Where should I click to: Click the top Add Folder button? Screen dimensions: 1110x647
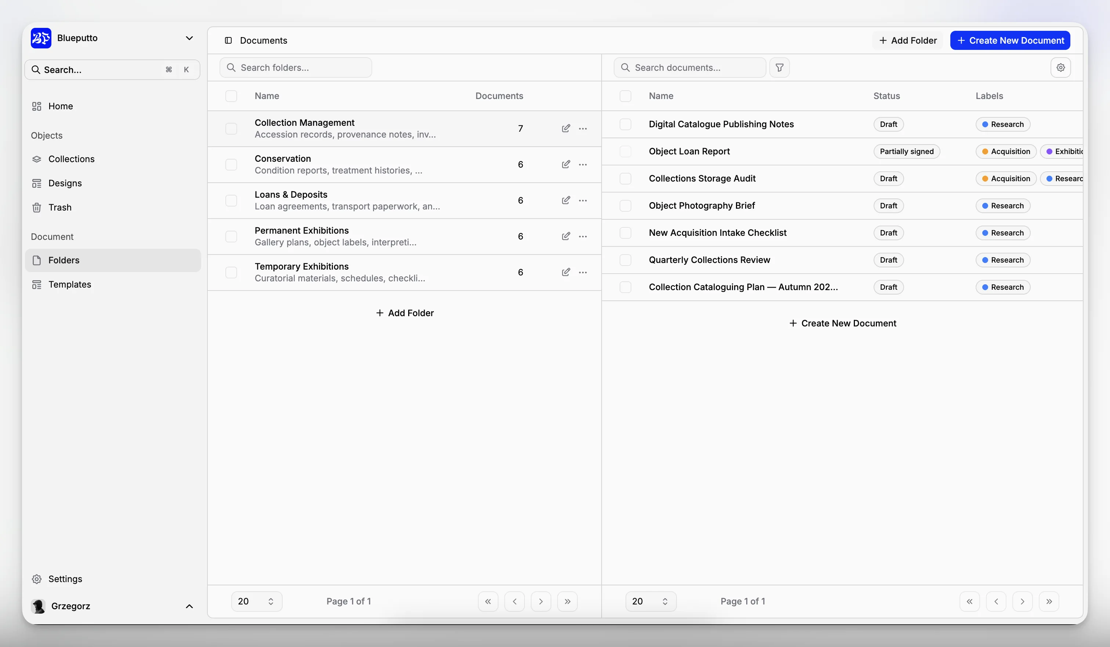908,40
